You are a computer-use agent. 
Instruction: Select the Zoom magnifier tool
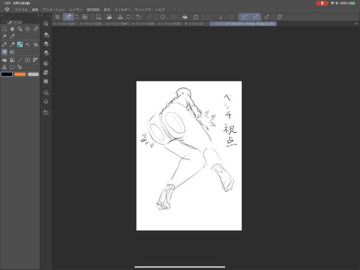[x=4, y=29]
